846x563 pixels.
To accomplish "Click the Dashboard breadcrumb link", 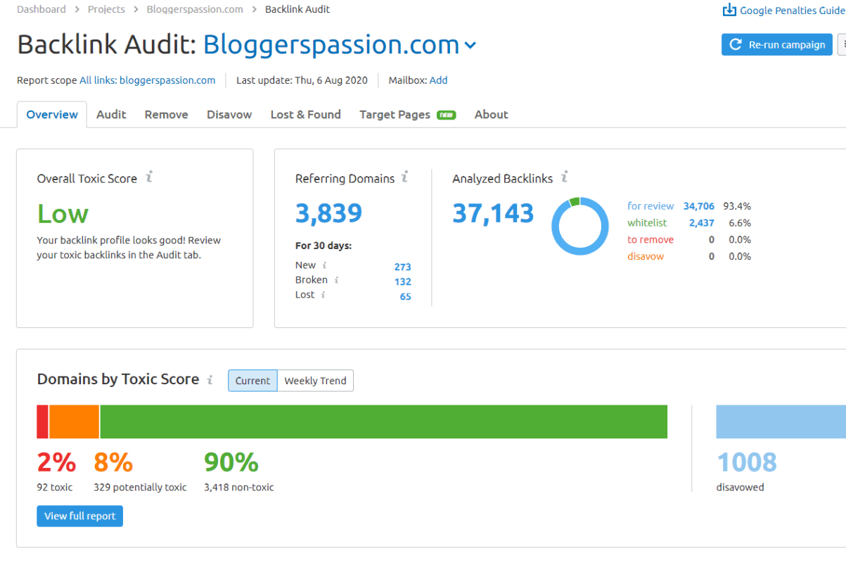I will [41, 9].
